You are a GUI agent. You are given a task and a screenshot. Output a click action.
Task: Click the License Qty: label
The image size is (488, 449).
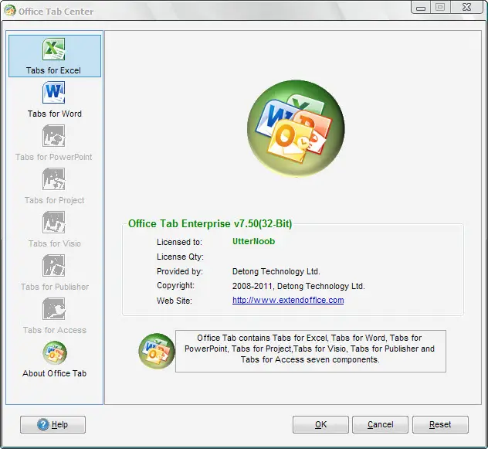[180, 257]
